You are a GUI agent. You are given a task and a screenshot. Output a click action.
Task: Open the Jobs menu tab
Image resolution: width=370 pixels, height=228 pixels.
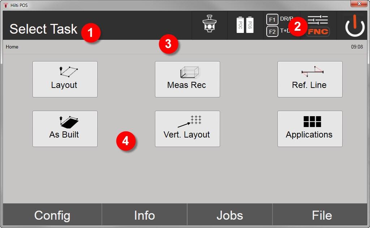(229, 215)
